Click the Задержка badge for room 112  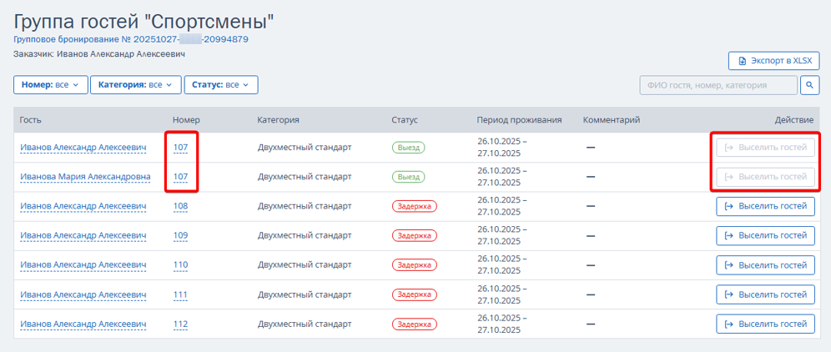coord(415,324)
